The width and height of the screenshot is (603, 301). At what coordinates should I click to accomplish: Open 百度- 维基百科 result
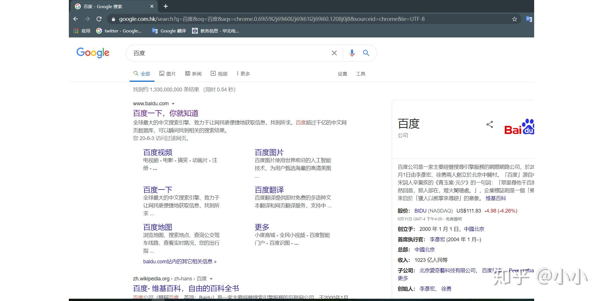point(186,288)
